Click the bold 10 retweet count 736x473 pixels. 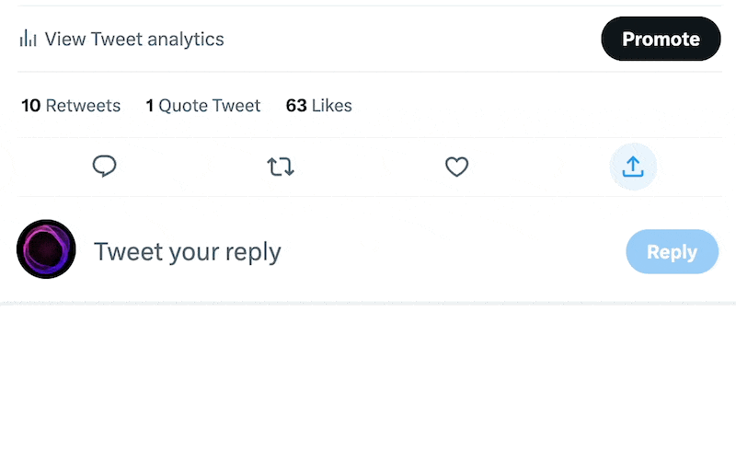31,106
